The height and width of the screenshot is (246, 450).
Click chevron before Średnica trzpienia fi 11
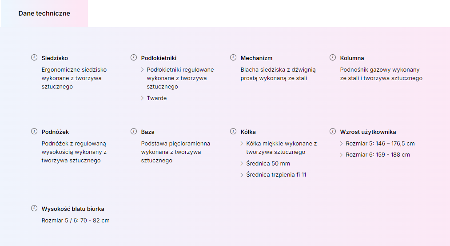(242, 175)
